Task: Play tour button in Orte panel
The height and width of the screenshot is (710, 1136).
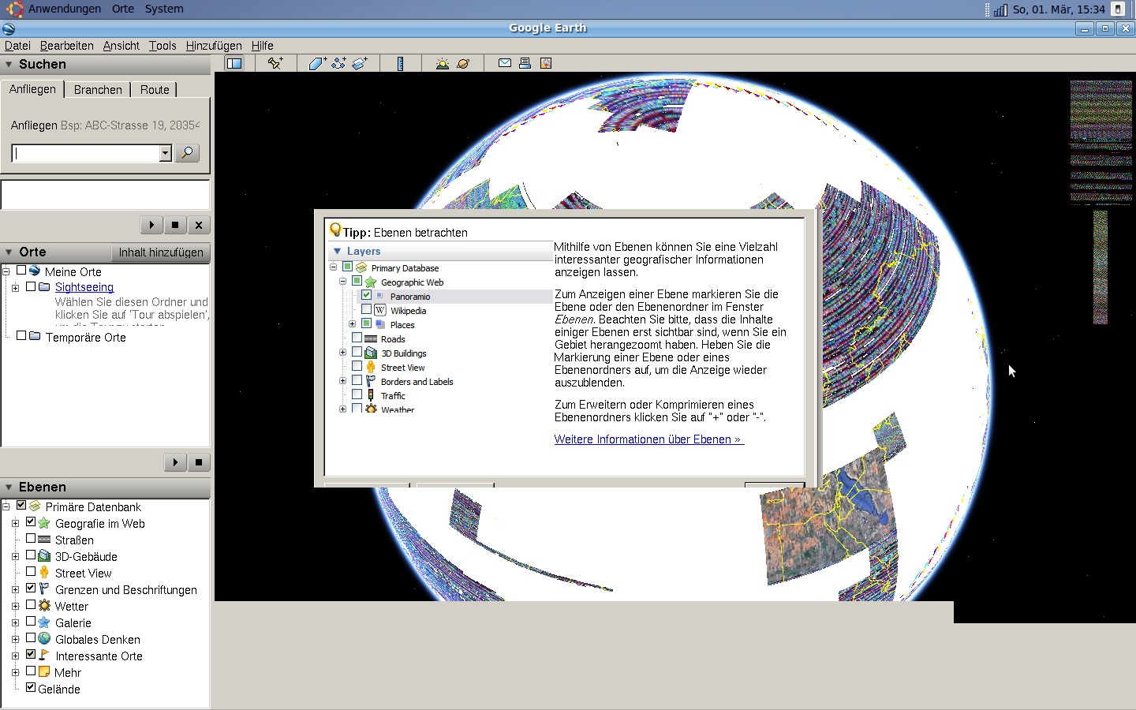Action: point(175,462)
